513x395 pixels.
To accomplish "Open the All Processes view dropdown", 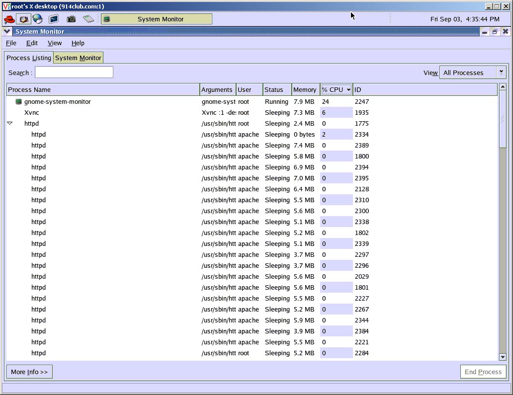I will [x=473, y=73].
